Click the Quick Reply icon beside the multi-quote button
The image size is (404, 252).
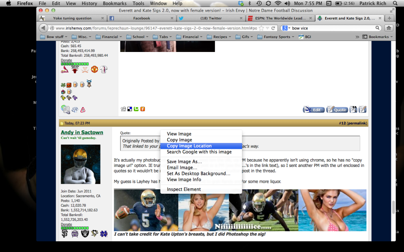click(x=363, y=109)
